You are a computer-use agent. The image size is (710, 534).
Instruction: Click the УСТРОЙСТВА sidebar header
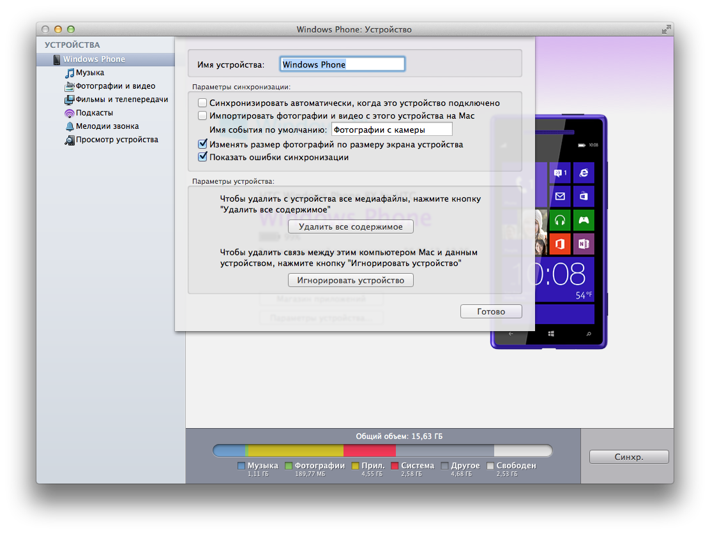[72, 45]
